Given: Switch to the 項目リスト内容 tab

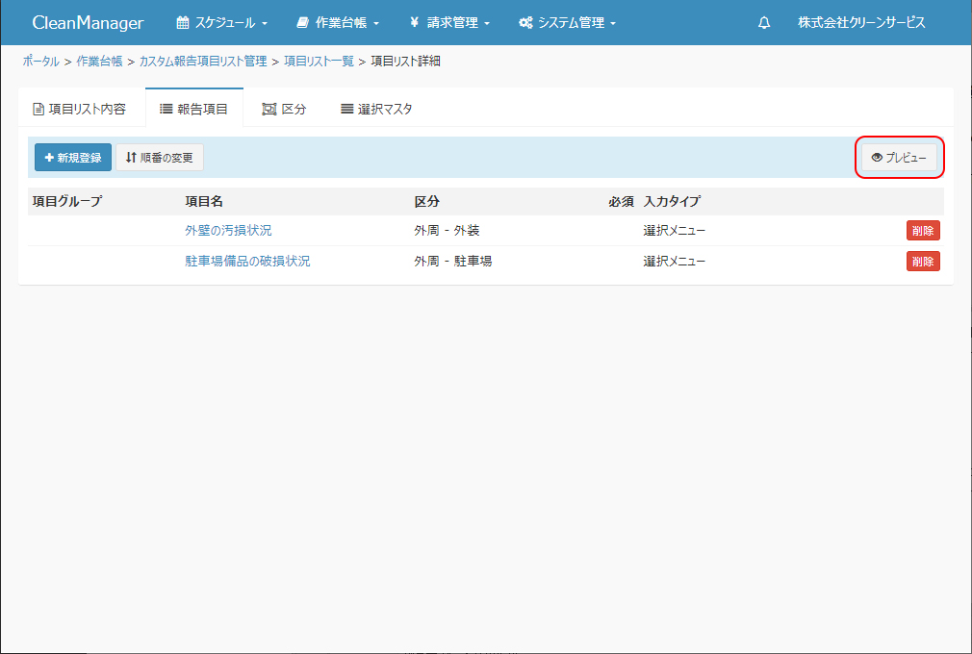Looking at the screenshot, I should [80, 109].
